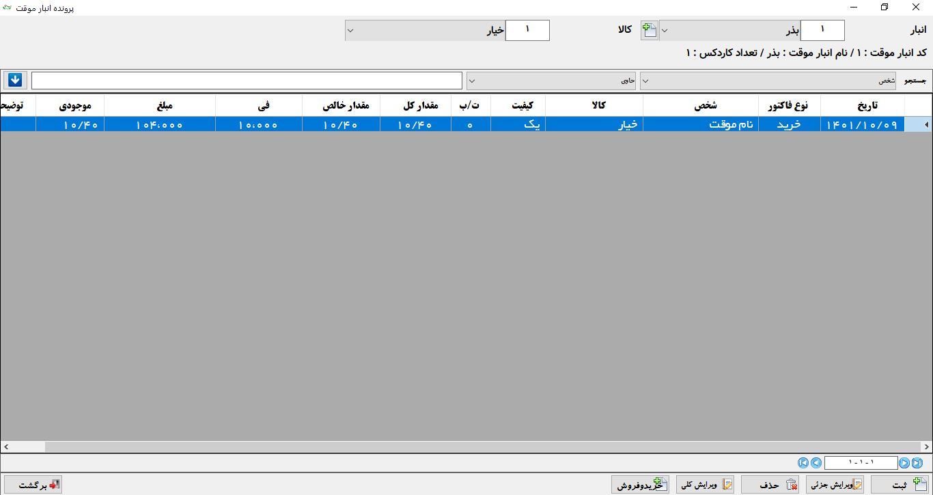Open the search field dropdown showing شخص
Image resolution: width=933 pixels, height=495 pixels.
pos(645,81)
